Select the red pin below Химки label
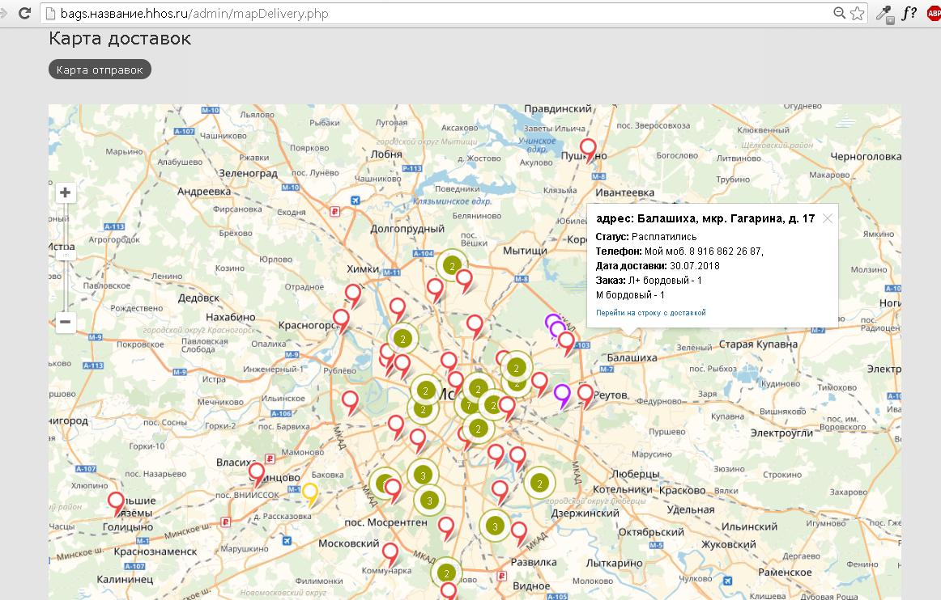The image size is (941, 600). [x=353, y=294]
